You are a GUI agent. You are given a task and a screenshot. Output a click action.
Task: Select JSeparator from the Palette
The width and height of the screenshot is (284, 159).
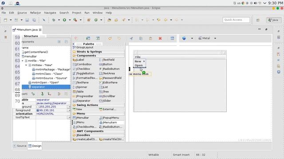pyautogui.click(x=82, y=101)
